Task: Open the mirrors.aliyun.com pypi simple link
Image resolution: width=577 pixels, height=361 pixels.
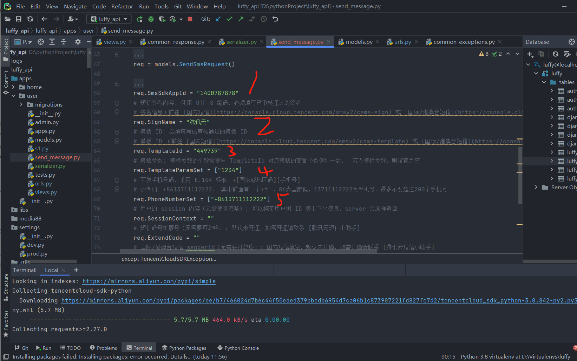Action: (x=149, y=281)
